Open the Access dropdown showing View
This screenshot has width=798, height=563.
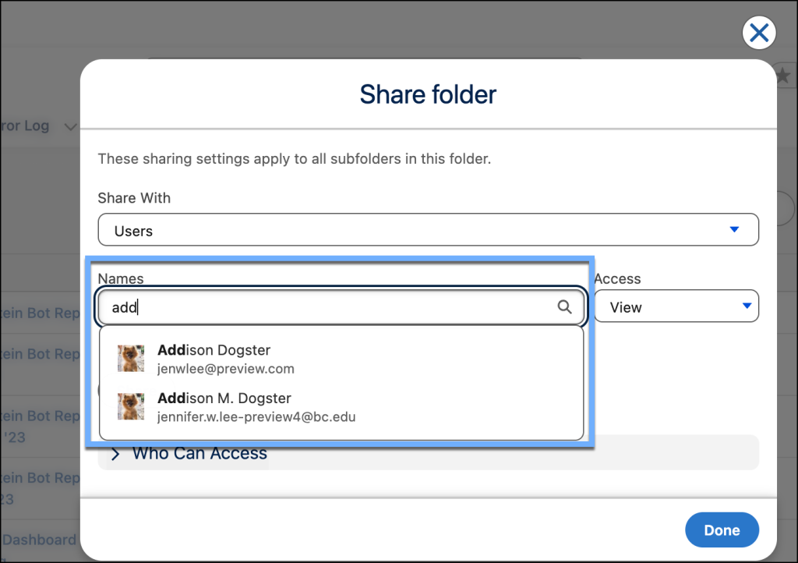[676, 306]
